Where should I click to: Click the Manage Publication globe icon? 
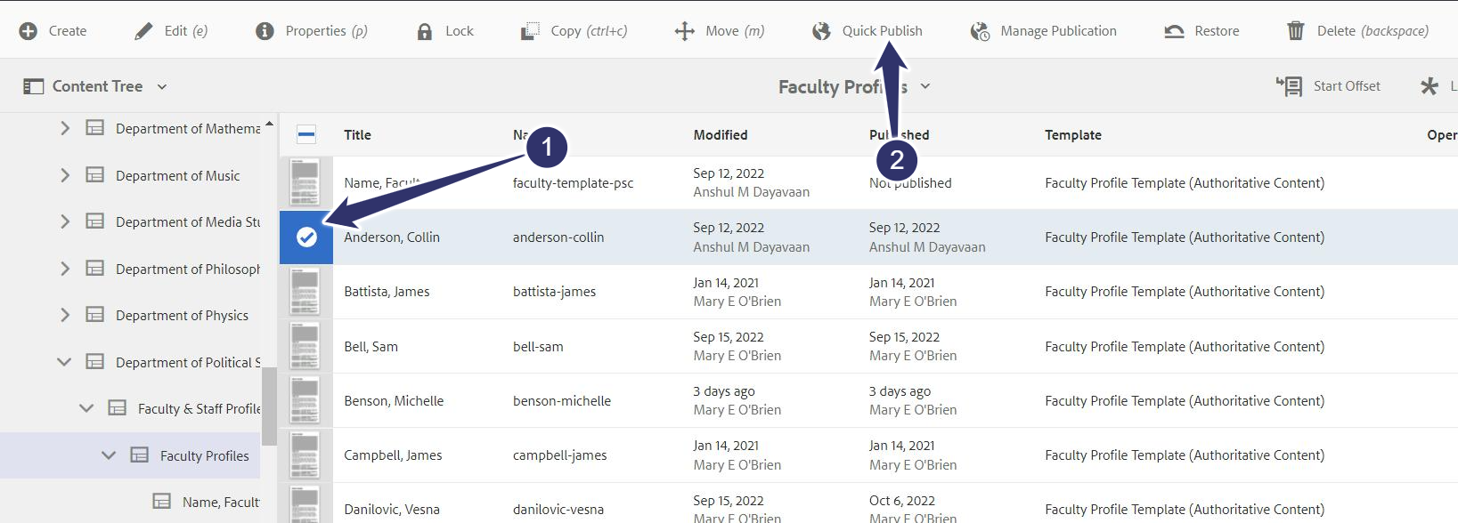(x=980, y=31)
